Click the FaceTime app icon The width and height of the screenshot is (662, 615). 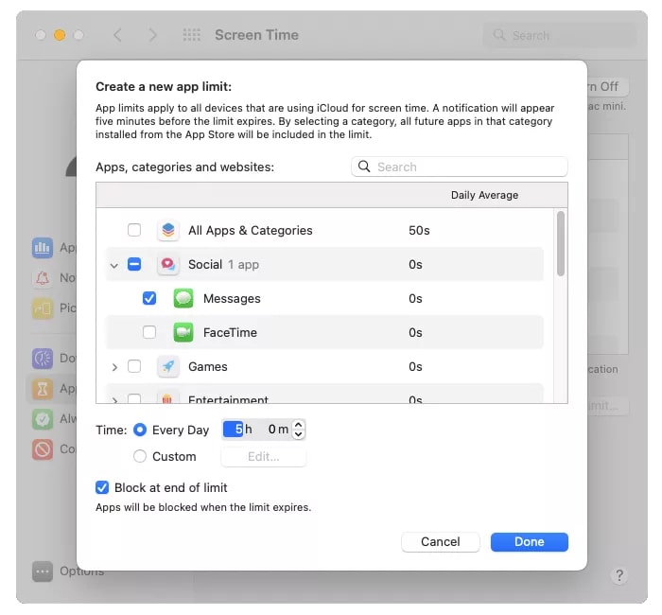coord(183,332)
